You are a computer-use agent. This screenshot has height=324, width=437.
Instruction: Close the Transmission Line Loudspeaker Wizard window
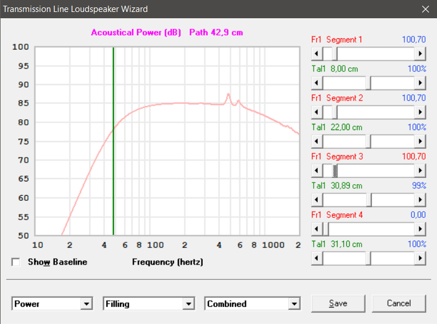[x=426, y=9]
